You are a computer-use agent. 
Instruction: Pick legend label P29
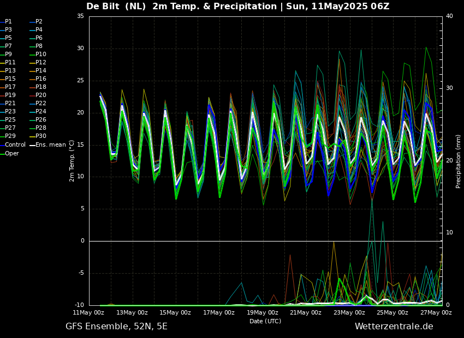point(10,136)
